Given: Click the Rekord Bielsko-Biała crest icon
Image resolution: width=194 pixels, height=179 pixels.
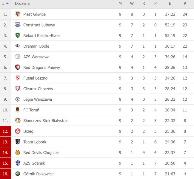Looking at the screenshot, I should pyautogui.click(x=18, y=35).
